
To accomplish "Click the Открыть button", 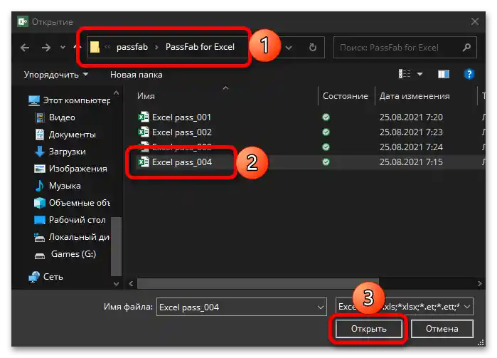I will coord(368,329).
